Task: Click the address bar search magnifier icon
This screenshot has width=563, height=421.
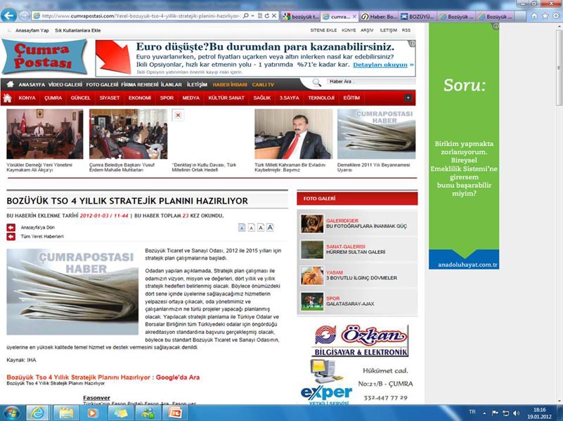Action: coord(246,15)
